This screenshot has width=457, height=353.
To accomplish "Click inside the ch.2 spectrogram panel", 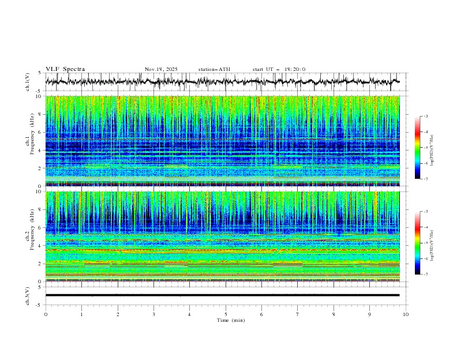I will coord(223,236).
